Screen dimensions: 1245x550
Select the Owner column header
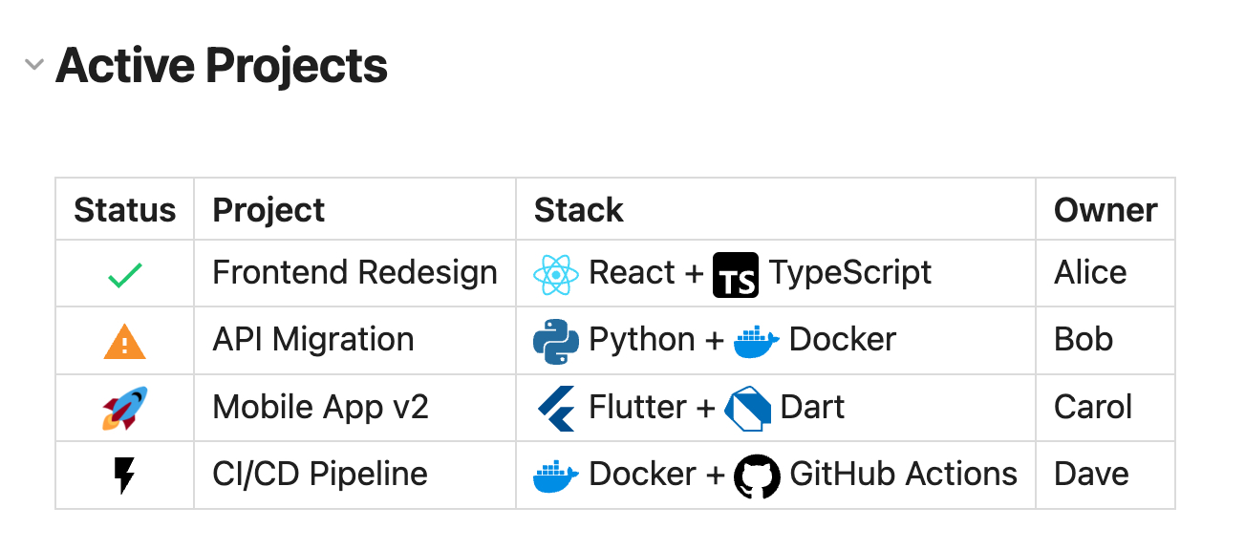(x=1105, y=210)
